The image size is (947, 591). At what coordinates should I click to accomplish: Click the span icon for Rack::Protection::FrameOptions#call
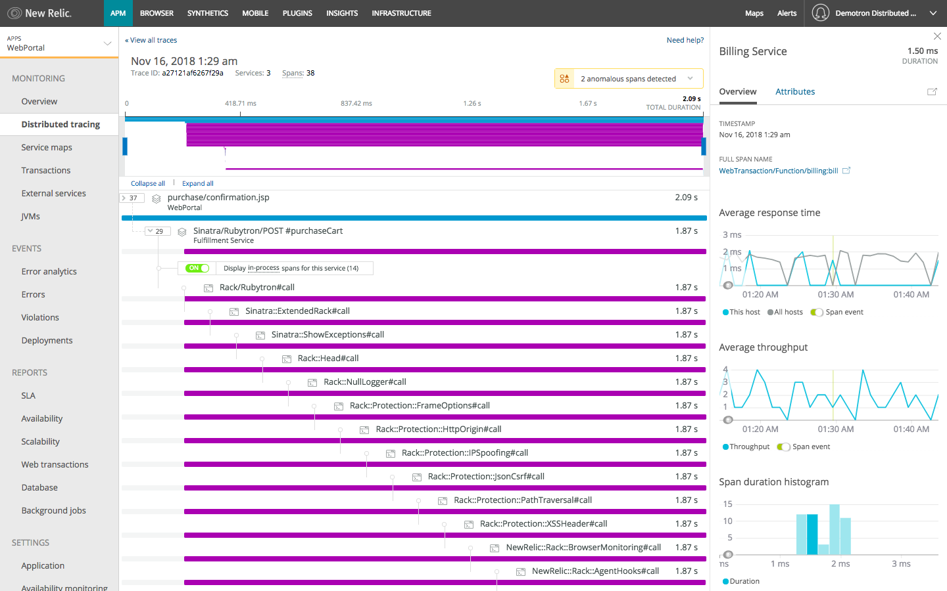pos(339,406)
